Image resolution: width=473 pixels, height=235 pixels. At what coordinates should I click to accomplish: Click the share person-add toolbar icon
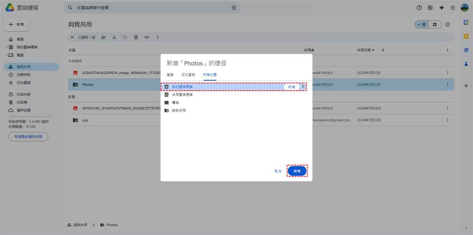point(103,37)
